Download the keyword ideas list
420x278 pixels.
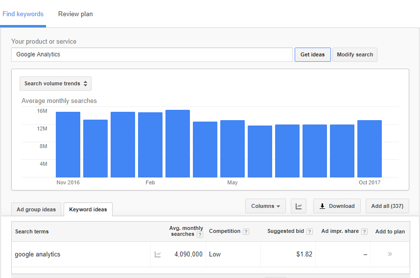coord(337,206)
